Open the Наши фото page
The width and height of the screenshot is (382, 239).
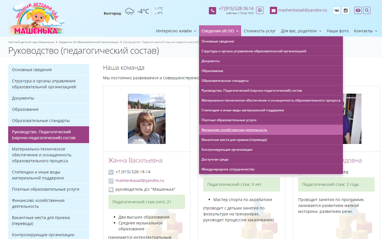[x=338, y=31]
